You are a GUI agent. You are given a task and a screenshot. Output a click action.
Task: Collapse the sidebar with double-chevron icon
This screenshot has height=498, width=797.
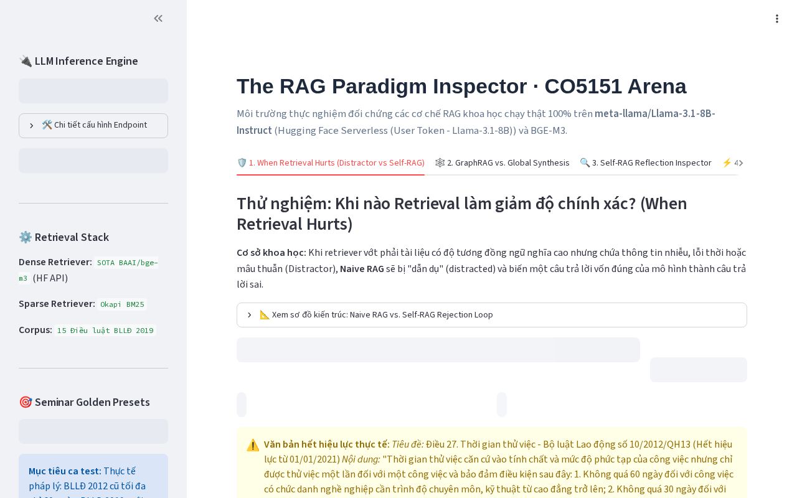(x=158, y=19)
